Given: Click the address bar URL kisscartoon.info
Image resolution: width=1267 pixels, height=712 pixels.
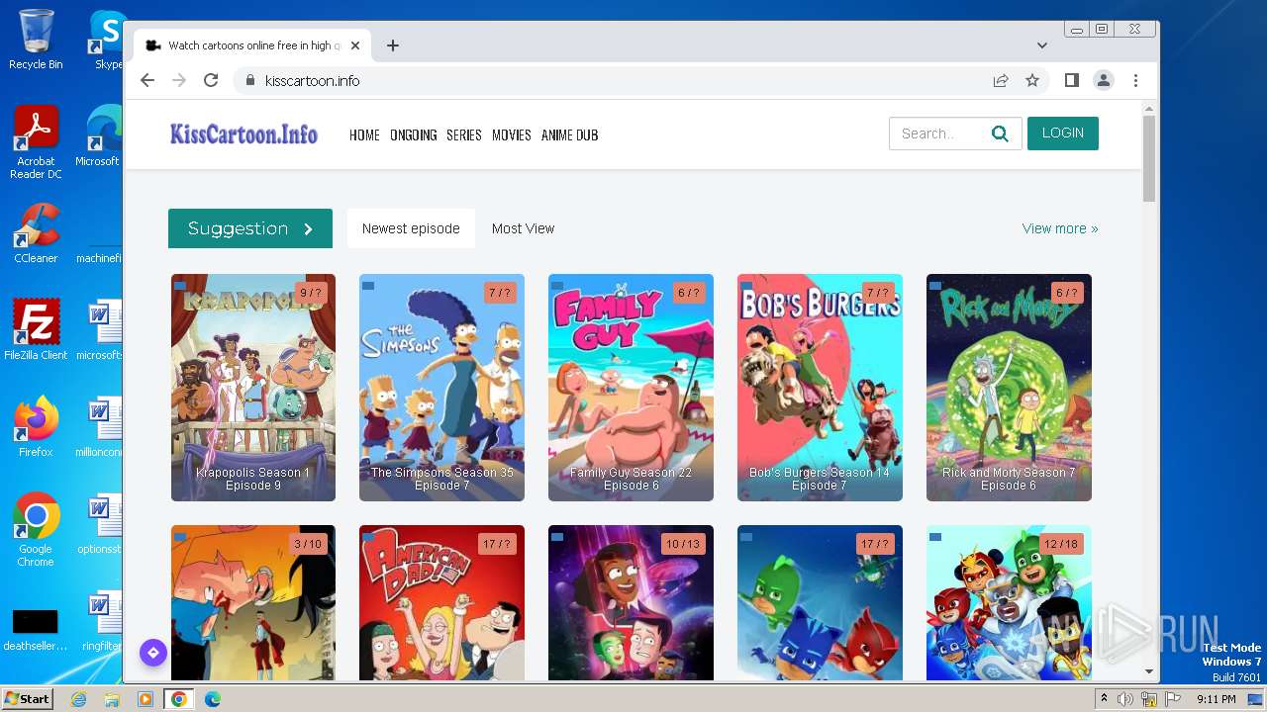Looking at the screenshot, I should tap(312, 81).
